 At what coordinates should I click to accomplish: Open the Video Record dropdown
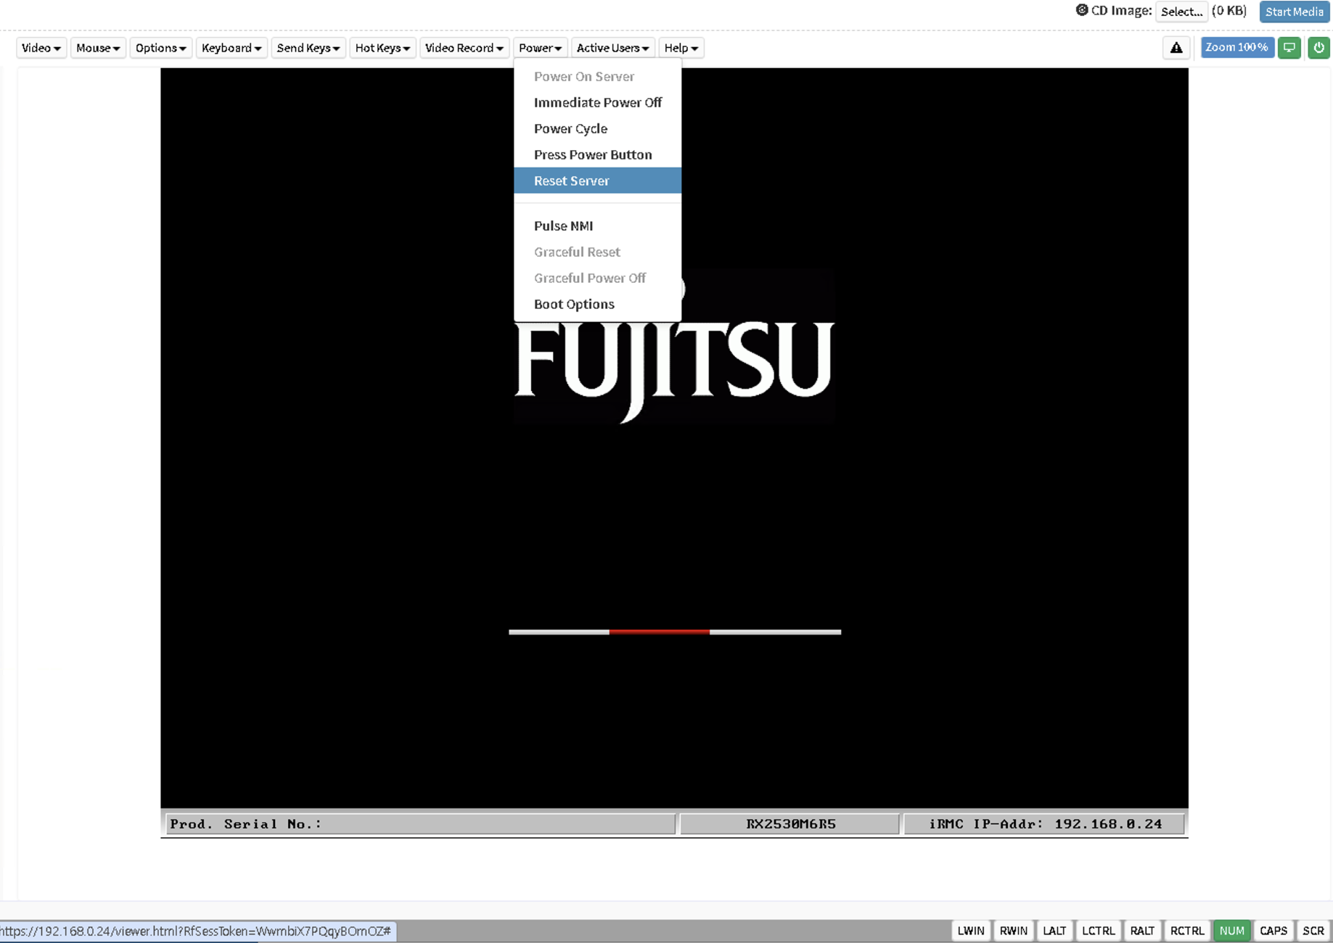(464, 48)
